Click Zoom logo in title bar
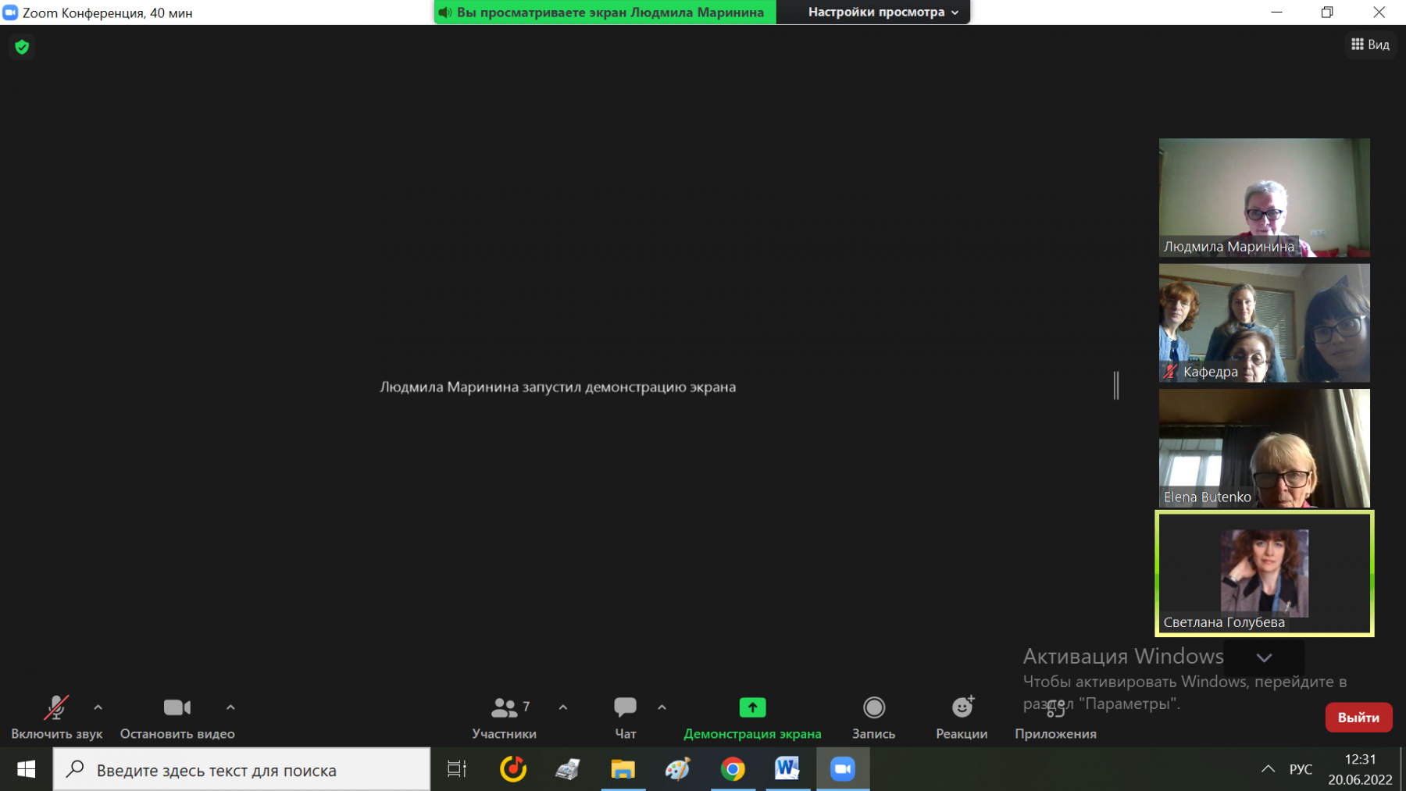Image resolution: width=1406 pixels, height=791 pixels. tap(10, 12)
